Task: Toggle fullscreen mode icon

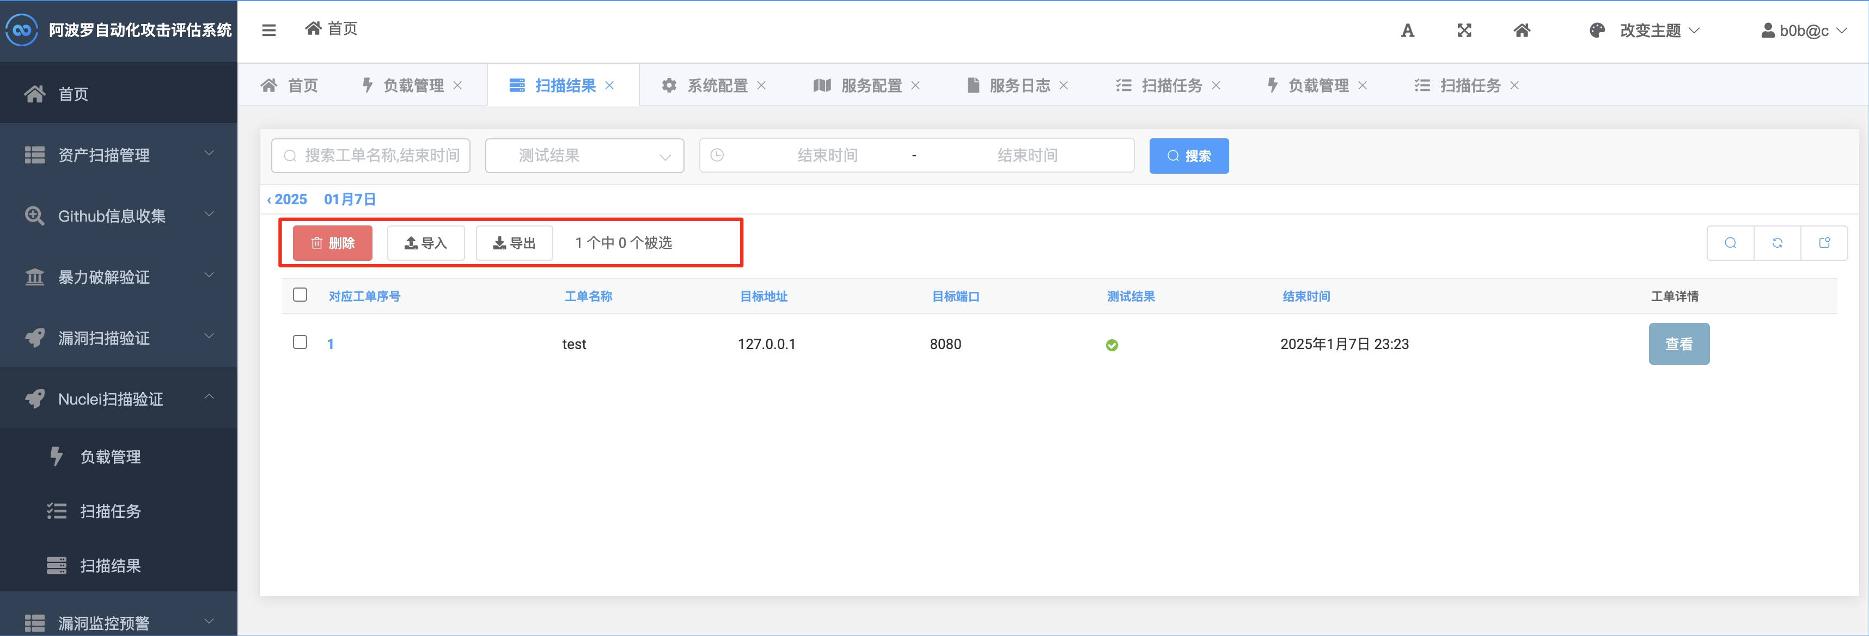Action: click(1464, 30)
